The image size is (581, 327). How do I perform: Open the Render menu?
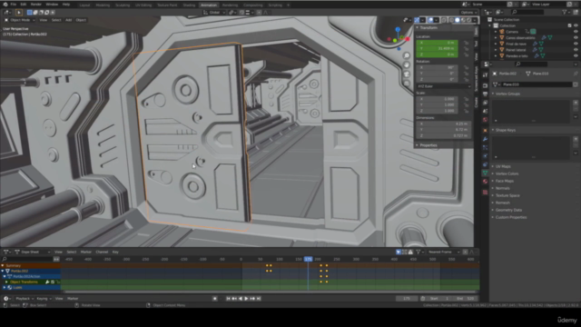[36, 5]
